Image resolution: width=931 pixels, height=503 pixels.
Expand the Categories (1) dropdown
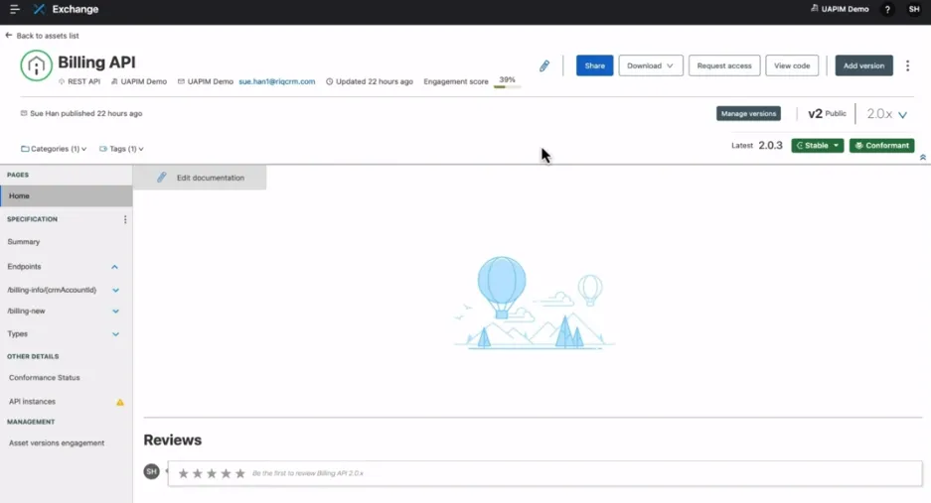tap(54, 149)
